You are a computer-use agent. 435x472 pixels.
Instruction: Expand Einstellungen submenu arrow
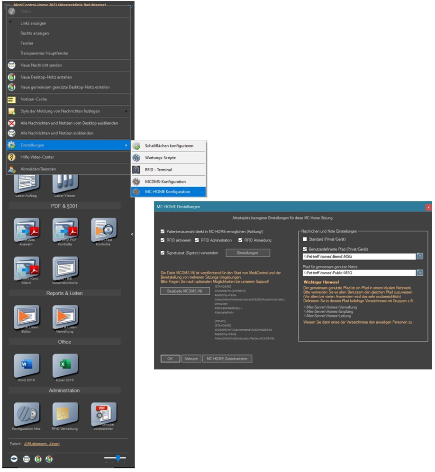pos(126,145)
